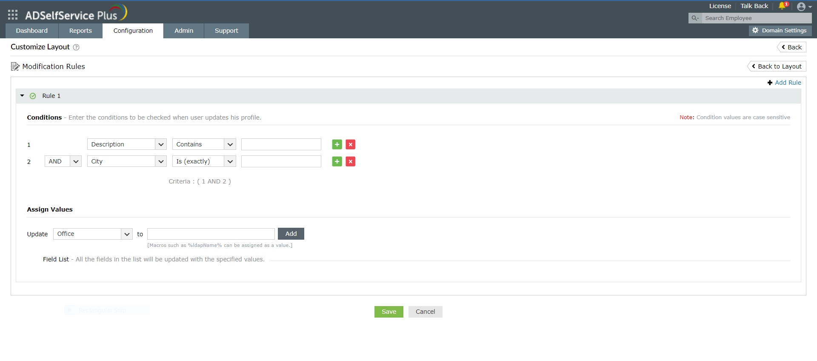Focus the Search Employee field
Viewport: 817px width, 361px height.
click(755, 18)
